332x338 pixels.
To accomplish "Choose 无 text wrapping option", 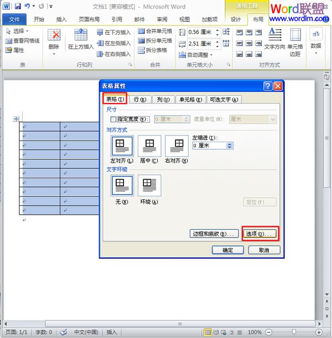I will [x=122, y=185].
